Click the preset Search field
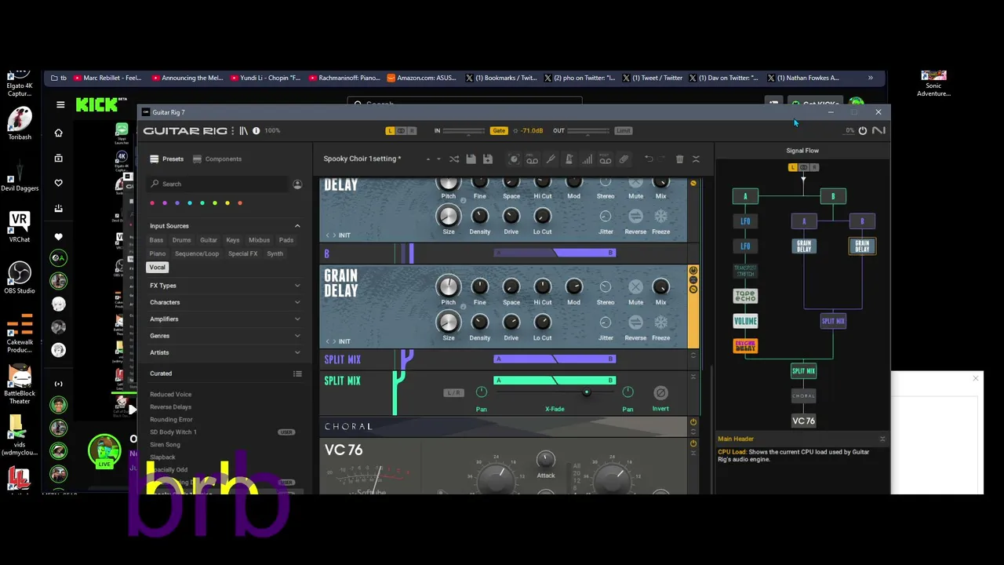This screenshot has height=565, width=1004. click(216, 184)
